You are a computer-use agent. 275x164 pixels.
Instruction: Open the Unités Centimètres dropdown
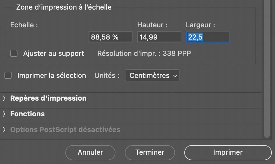[x=152, y=76]
